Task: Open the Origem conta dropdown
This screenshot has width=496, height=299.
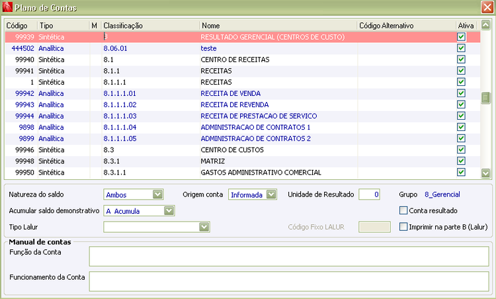Action: pos(271,194)
